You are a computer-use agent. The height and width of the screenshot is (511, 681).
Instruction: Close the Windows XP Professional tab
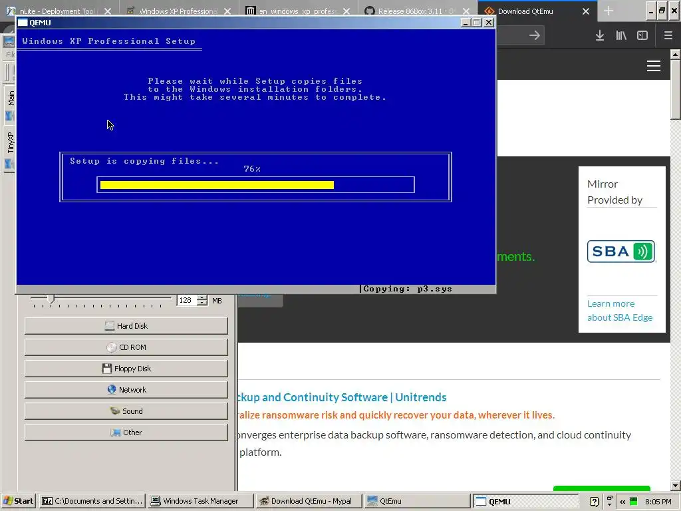(x=227, y=11)
